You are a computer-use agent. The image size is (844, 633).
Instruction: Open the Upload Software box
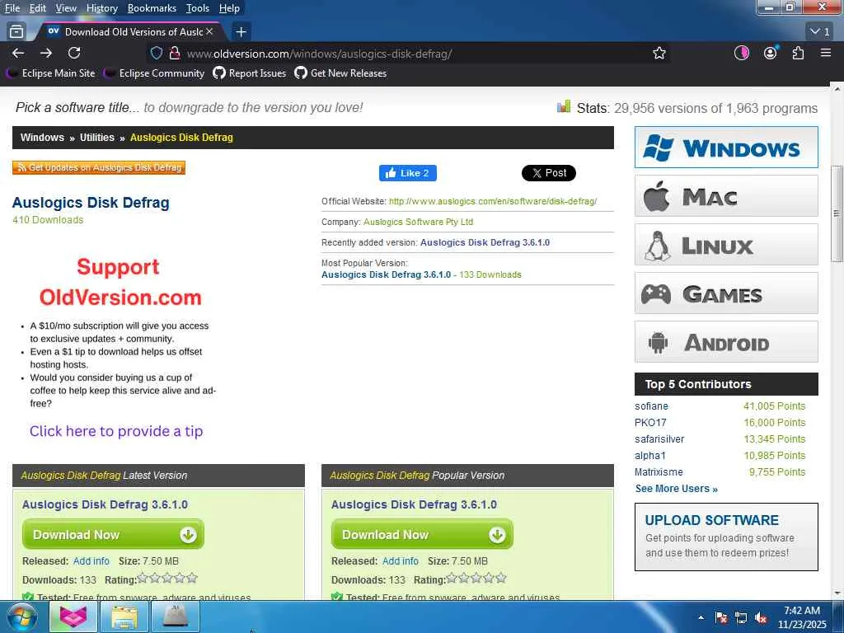point(726,537)
